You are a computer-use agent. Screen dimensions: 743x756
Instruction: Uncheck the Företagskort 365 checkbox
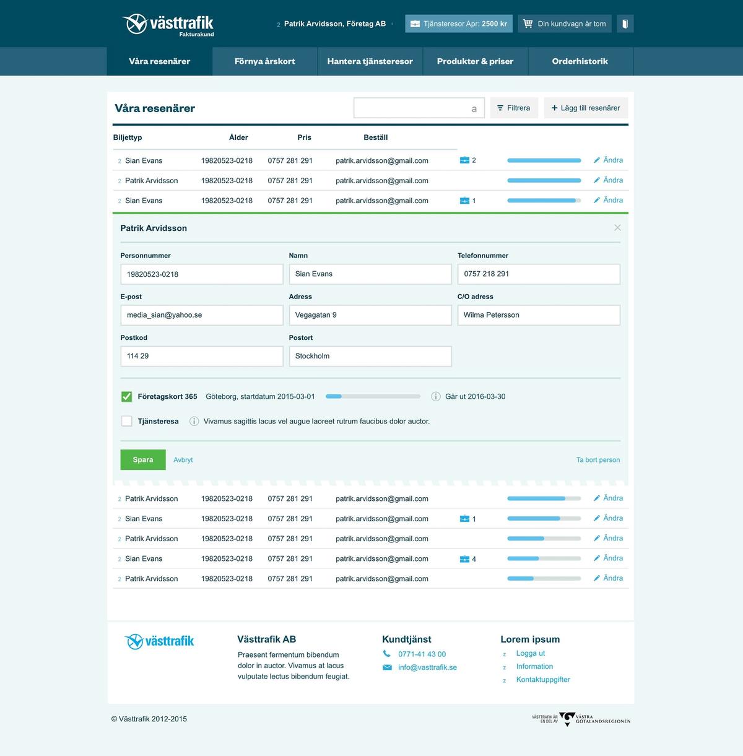point(126,396)
